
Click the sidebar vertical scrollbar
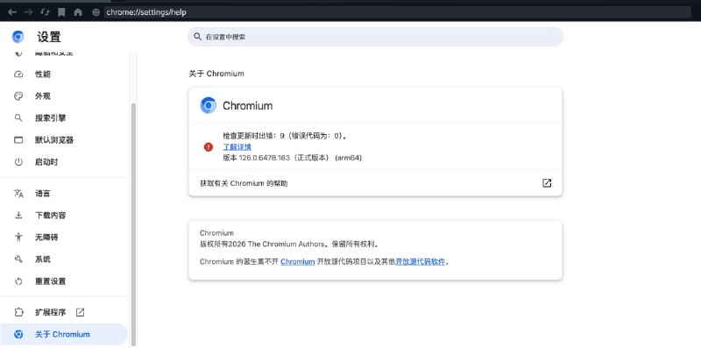[133, 224]
